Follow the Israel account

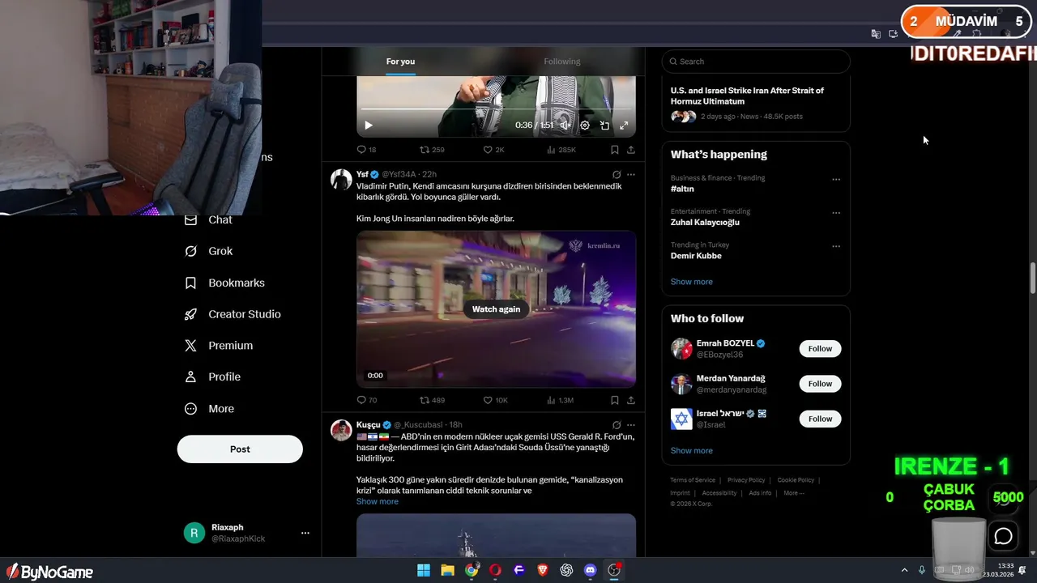click(820, 419)
